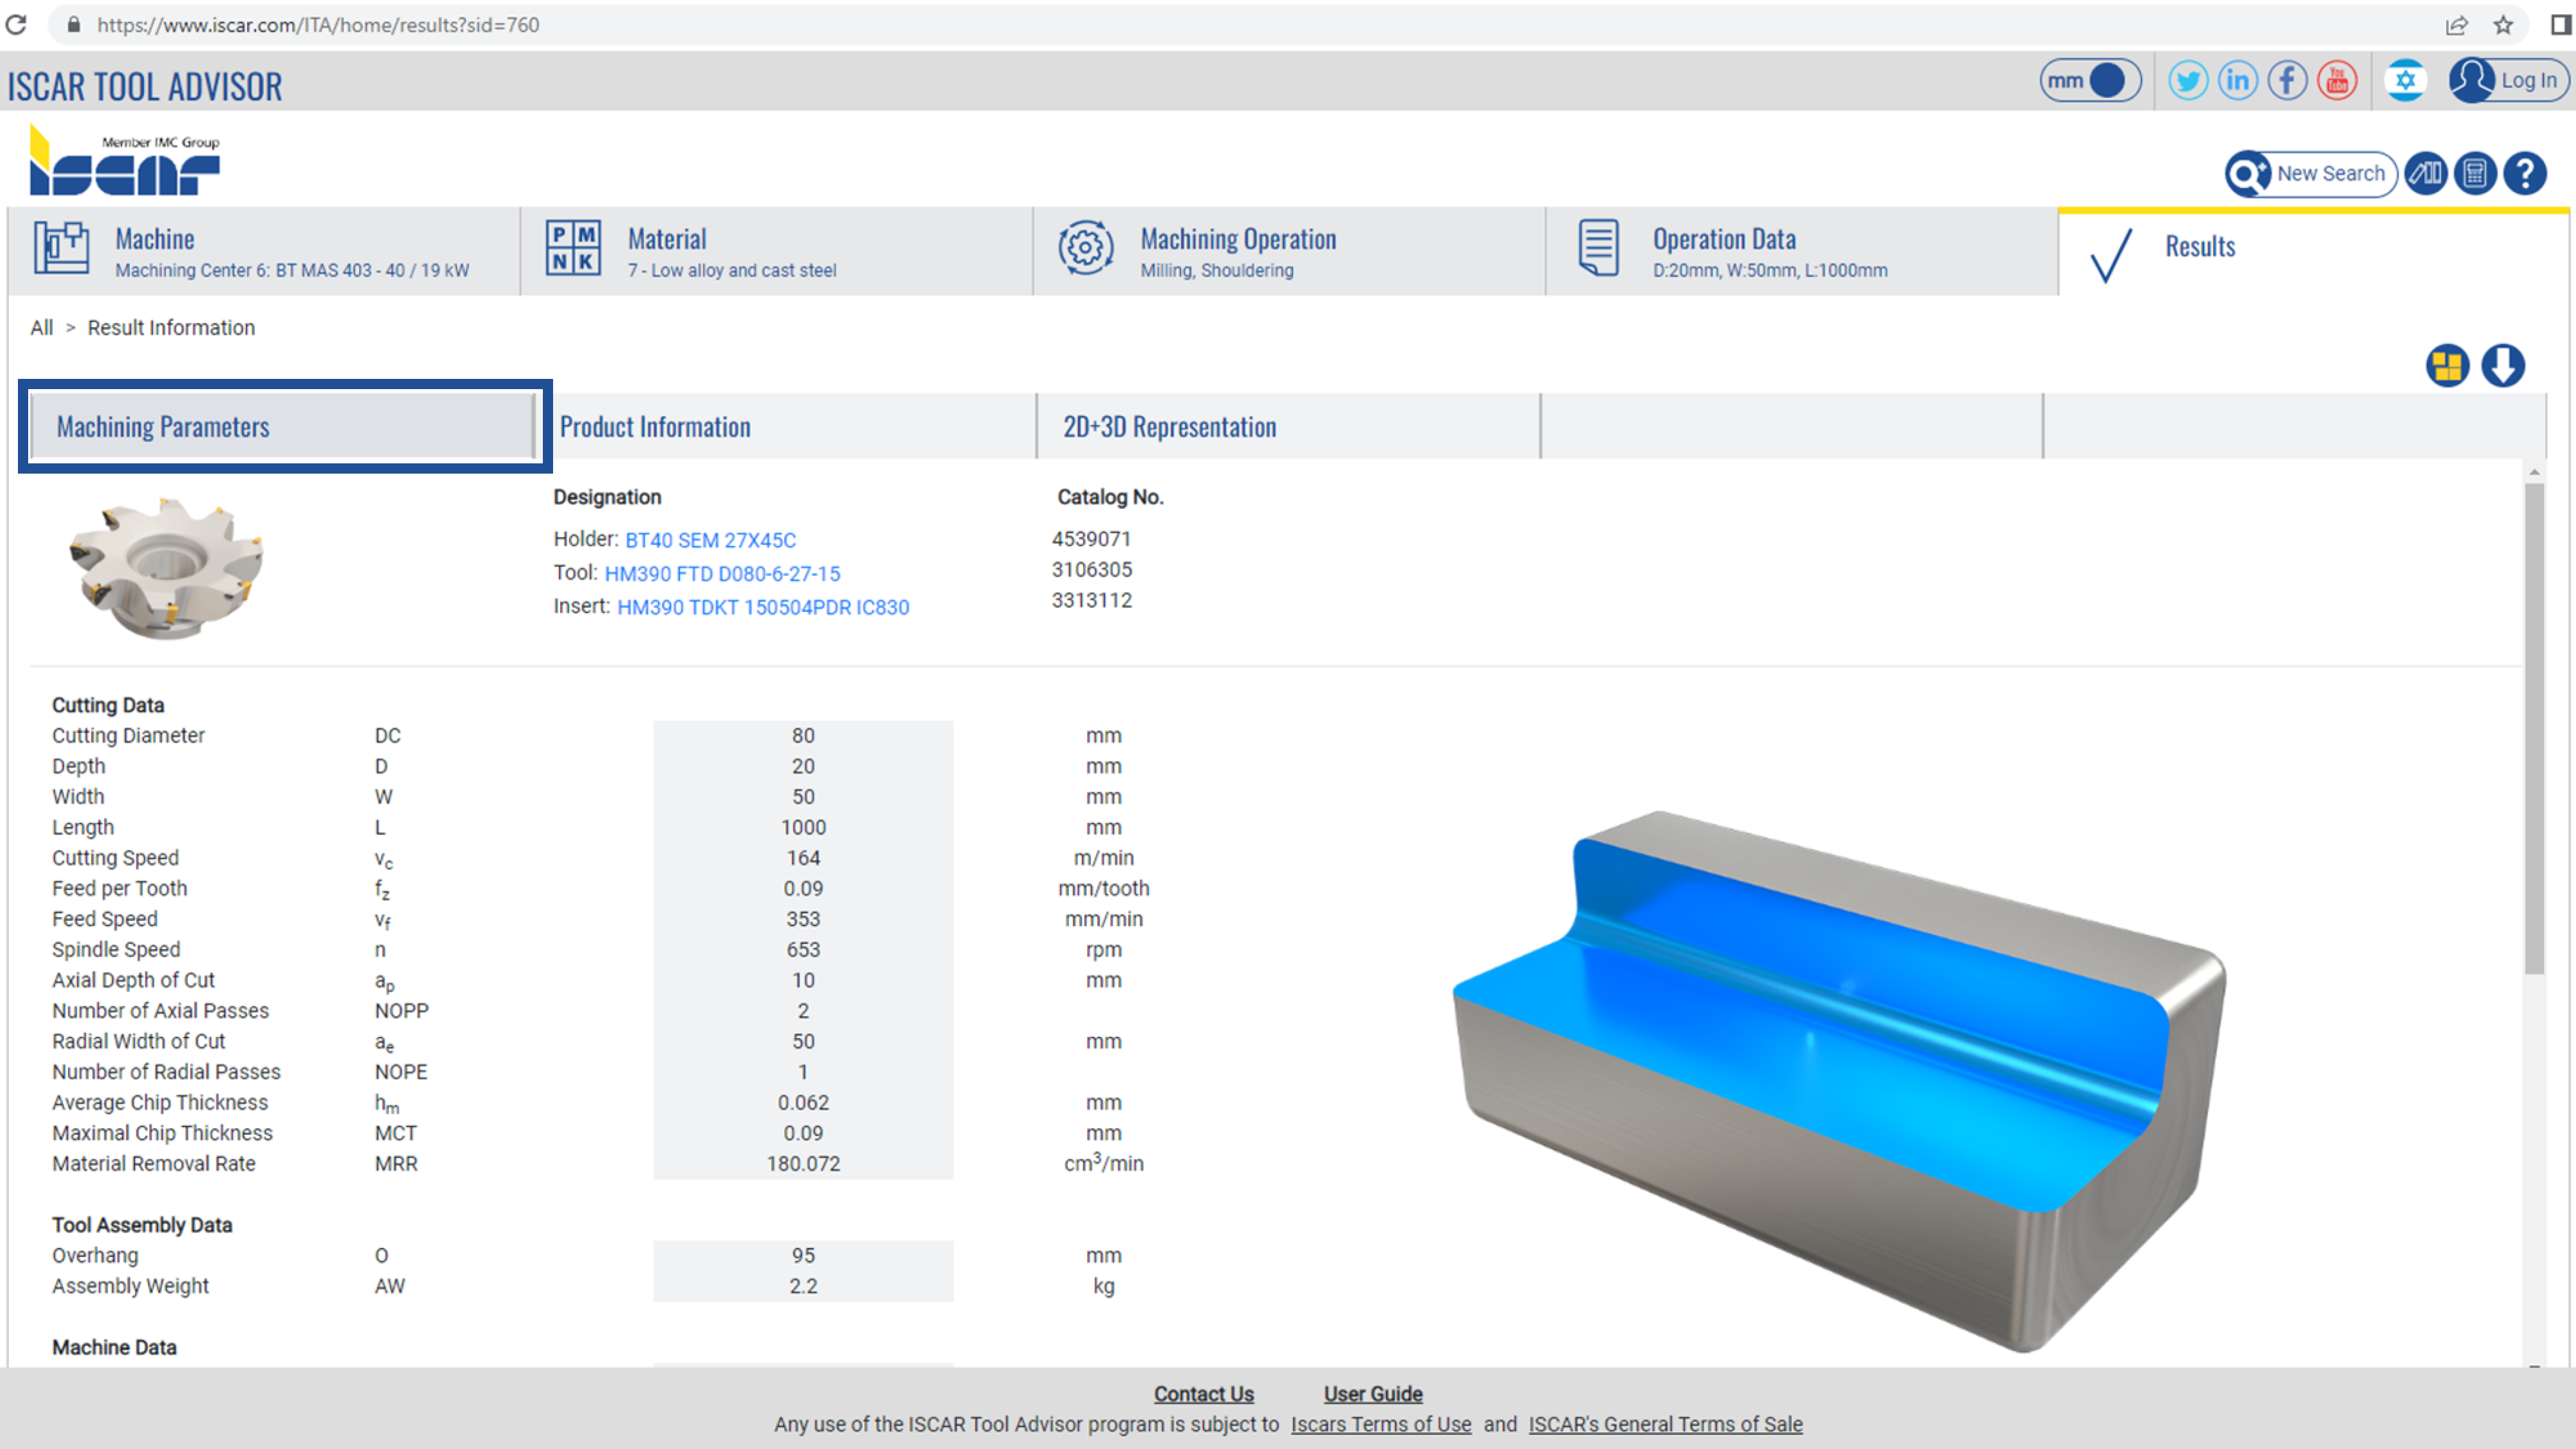The width and height of the screenshot is (2576, 1449).
Task: Open holder BT40 SEM 27X45C link
Action: [x=710, y=540]
